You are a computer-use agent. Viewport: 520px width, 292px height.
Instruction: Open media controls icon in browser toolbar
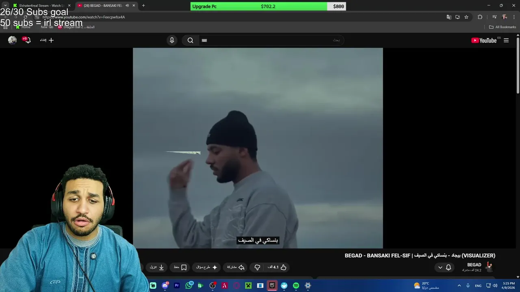click(494, 17)
